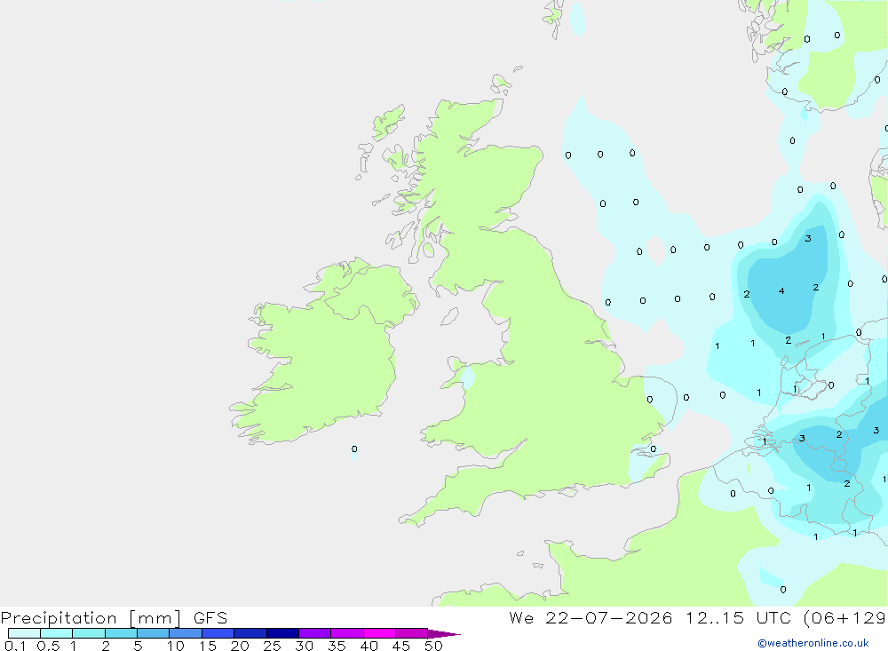Click the Isle of Man outline
Image resolution: width=888 pixels, height=651 pixels.
tap(449, 316)
